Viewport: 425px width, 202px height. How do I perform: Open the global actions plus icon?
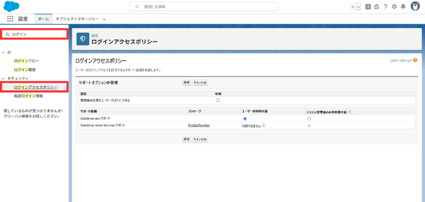tap(368, 7)
